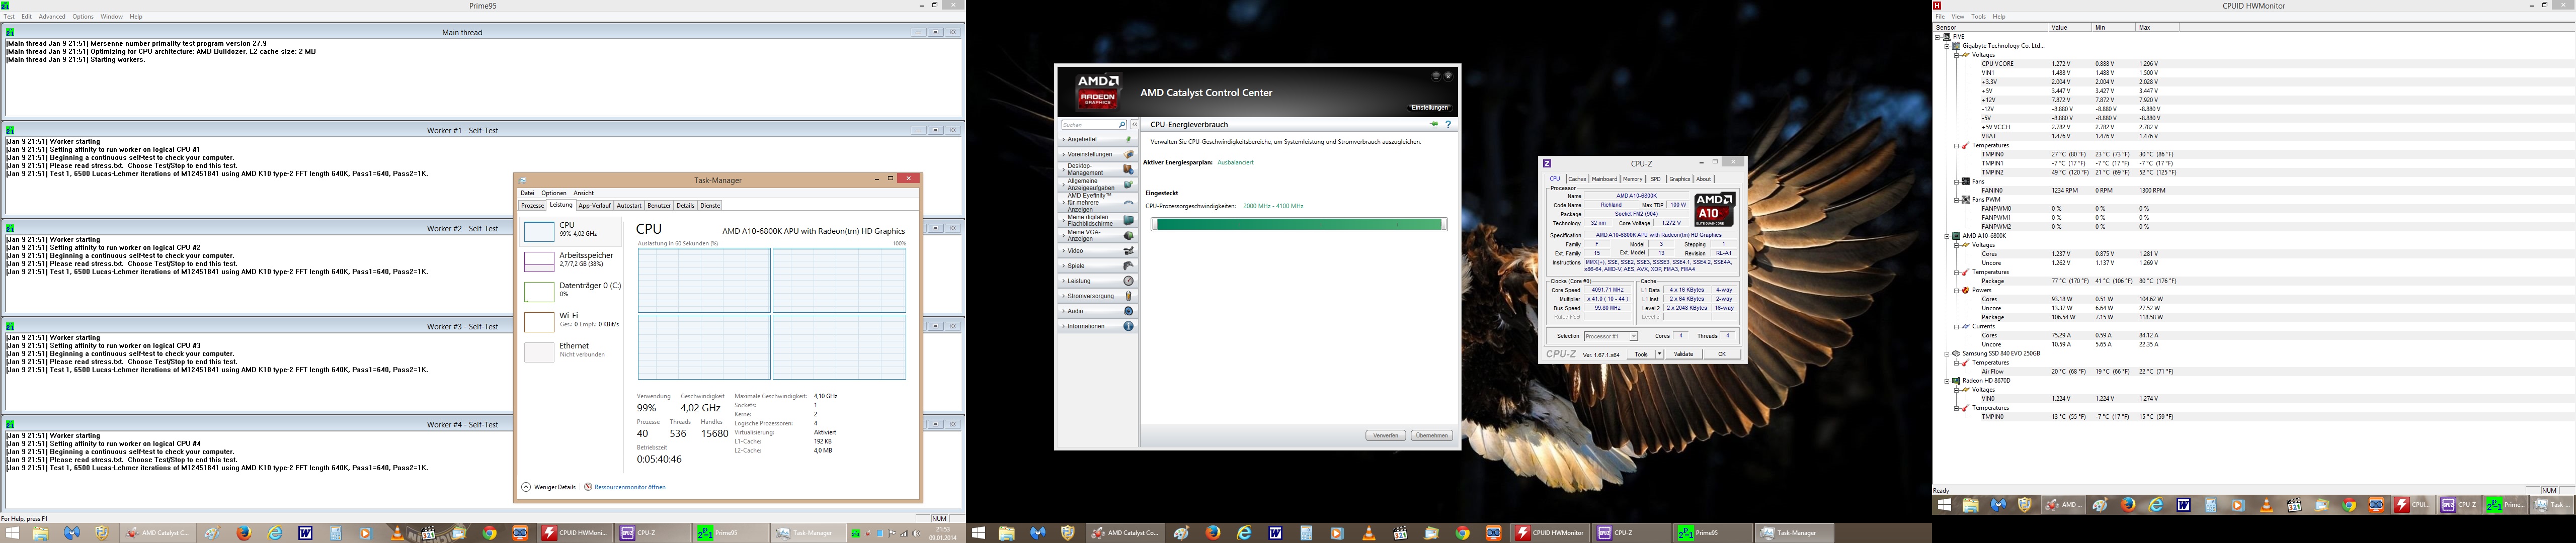
Task: Click the Prime95 icon in Worker #1 title bar
Action: [10, 130]
